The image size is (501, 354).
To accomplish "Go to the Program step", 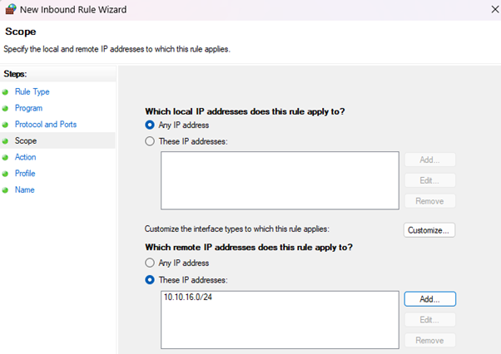I will (x=29, y=108).
